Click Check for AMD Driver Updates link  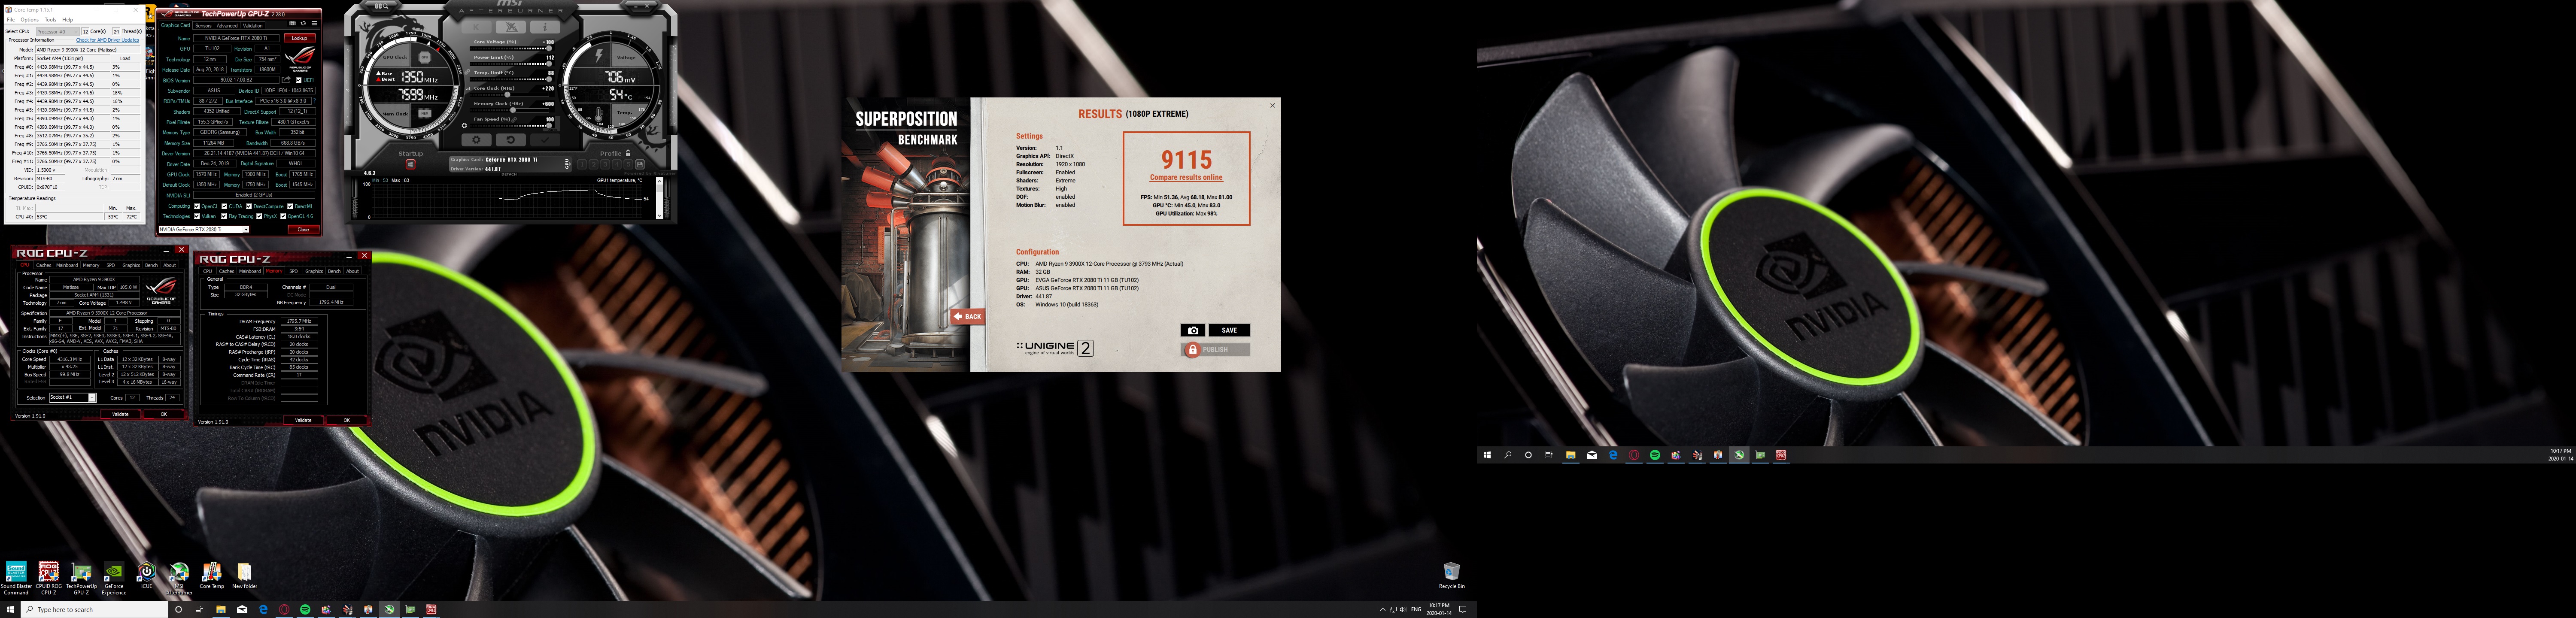[x=107, y=40]
